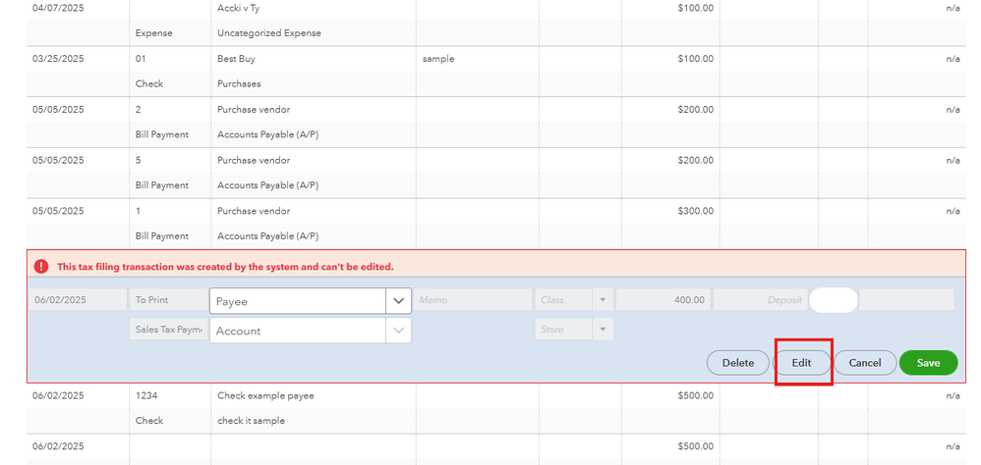The height and width of the screenshot is (465, 981).
Task: Expand the Account dropdown arrow
Action: click(398, 331)
